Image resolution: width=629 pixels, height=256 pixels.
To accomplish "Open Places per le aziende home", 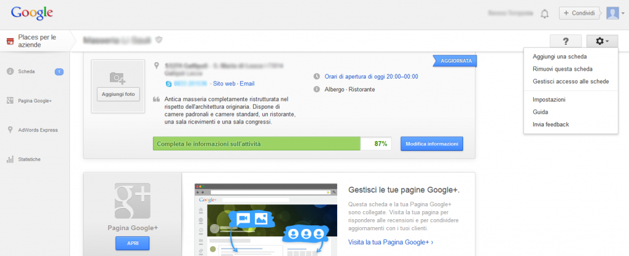I will [x=37, y=41].
